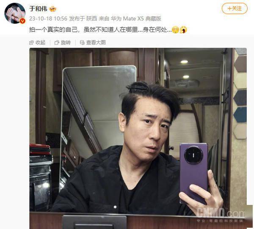Click the crown membership icon beside username
This screenshot has width=254, height=229.
53,9
